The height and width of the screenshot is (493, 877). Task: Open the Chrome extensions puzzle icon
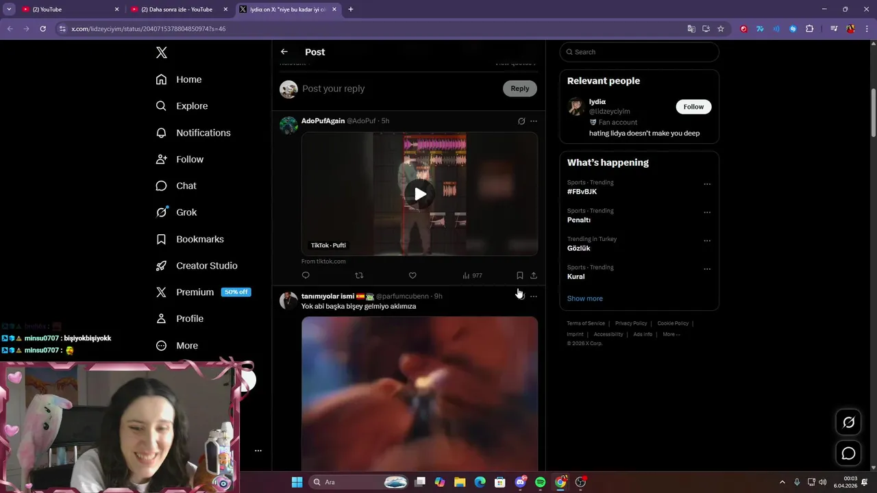point(810,29)
